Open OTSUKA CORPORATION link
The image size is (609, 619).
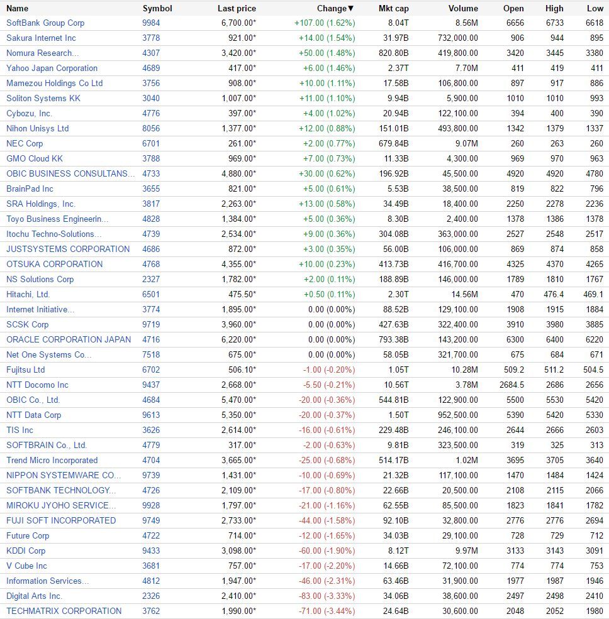point(55,264)
